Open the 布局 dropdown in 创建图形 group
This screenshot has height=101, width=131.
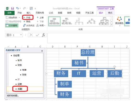click(x=41, y=26)
